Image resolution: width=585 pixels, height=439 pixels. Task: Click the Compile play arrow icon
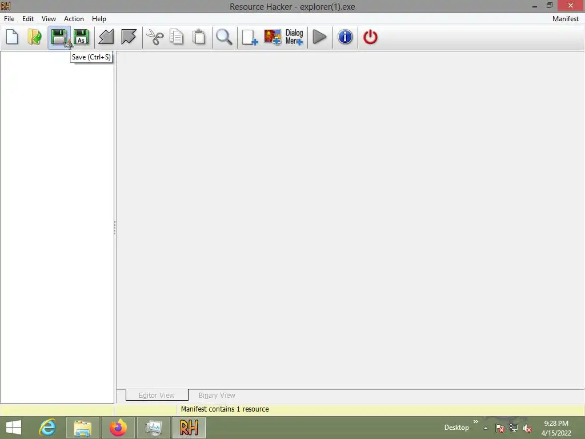319,37
